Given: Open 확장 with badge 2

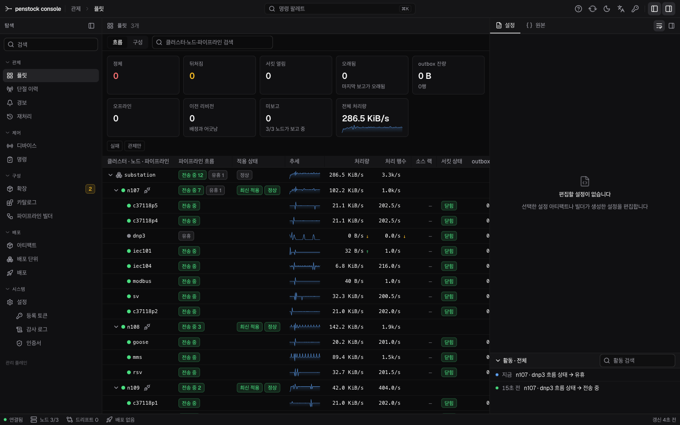Looking at the screenshot, I should coord(51,189).
